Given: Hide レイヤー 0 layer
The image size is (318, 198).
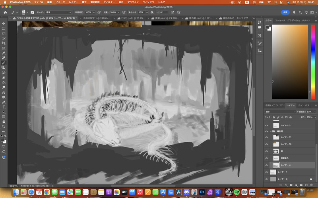Looking at the screenshot, I should [x=267, y=179].
